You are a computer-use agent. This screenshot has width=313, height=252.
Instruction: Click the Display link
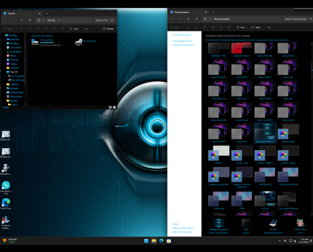coord(175,224)
